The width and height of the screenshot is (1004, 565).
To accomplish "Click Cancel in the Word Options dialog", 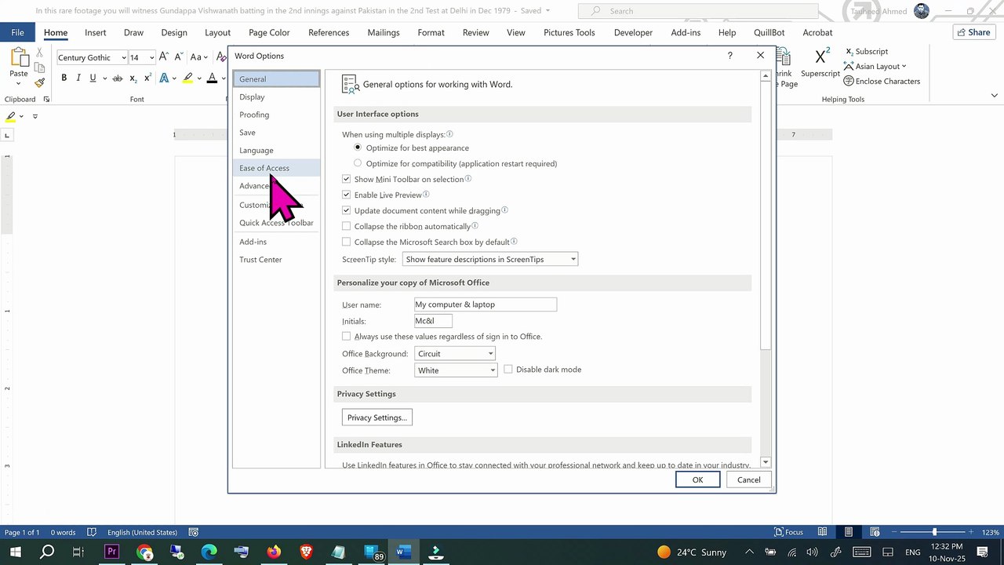I will [x=748, y=479].
